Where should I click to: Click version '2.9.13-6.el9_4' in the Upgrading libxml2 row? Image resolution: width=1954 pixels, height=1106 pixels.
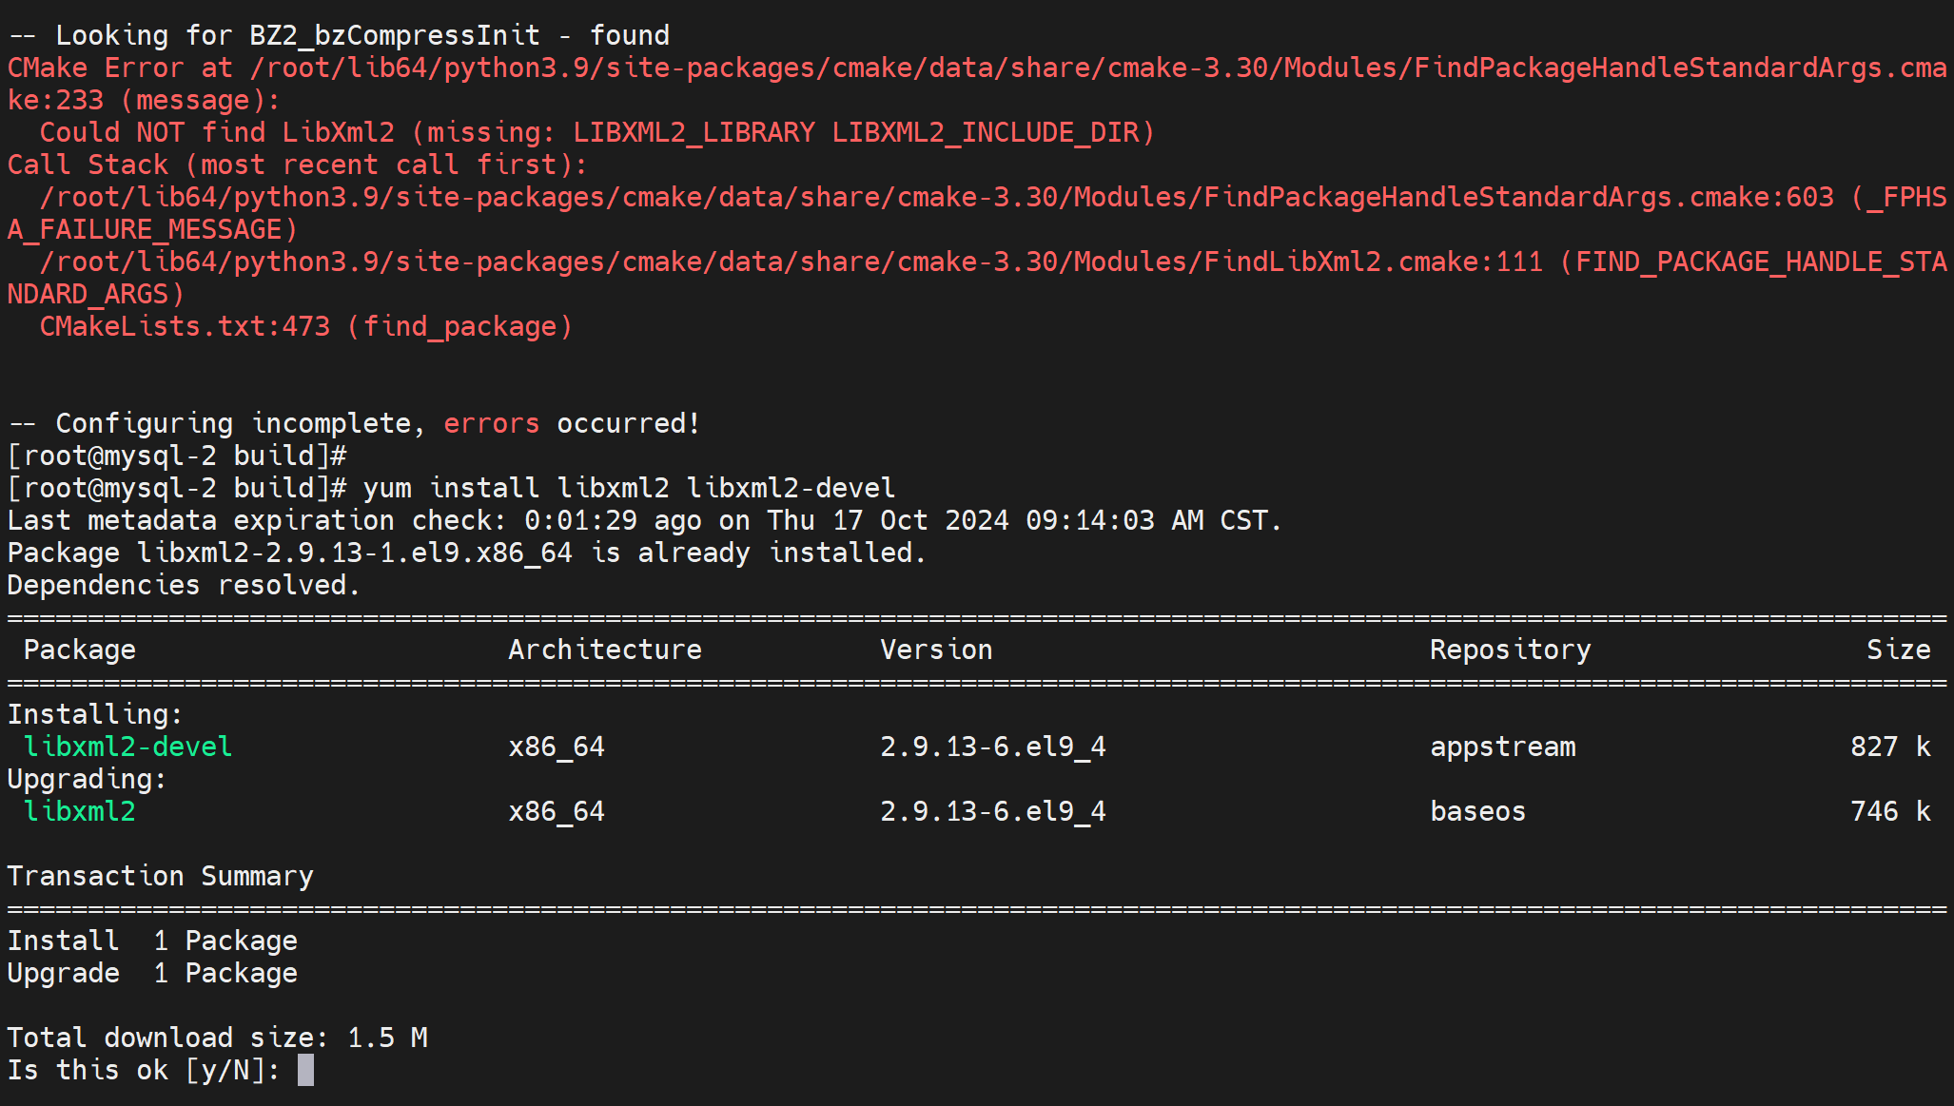click(x=993, y=811)
